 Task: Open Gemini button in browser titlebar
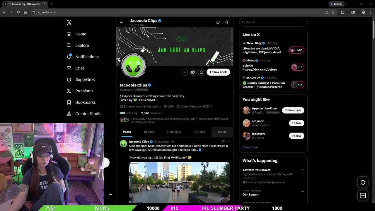point(336,4)
